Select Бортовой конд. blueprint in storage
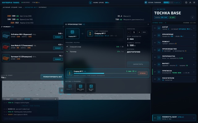 [91, 88]
